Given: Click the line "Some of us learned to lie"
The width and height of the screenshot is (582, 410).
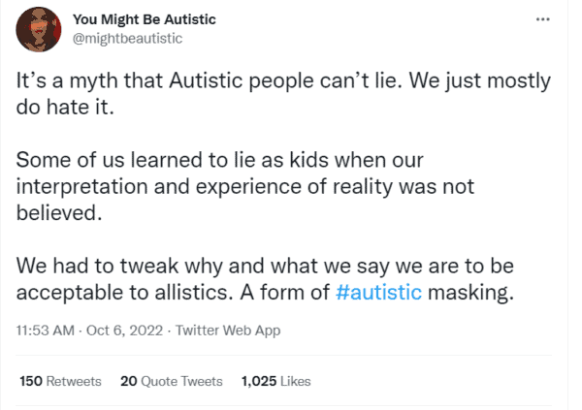Looking at the screenshot, I should (x=220, y=160).
